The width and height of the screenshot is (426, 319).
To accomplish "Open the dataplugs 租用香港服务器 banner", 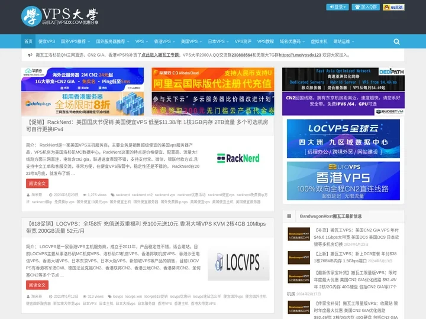I will 82,103.
